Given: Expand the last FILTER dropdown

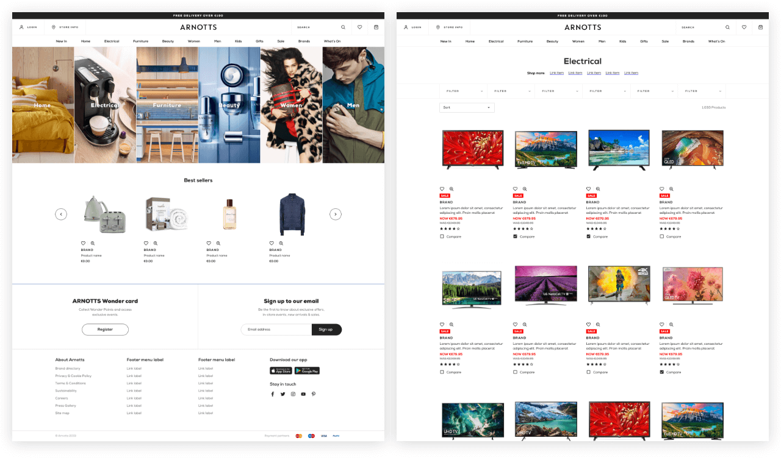Looking at the screenshot, I should [x=701, y=91].
